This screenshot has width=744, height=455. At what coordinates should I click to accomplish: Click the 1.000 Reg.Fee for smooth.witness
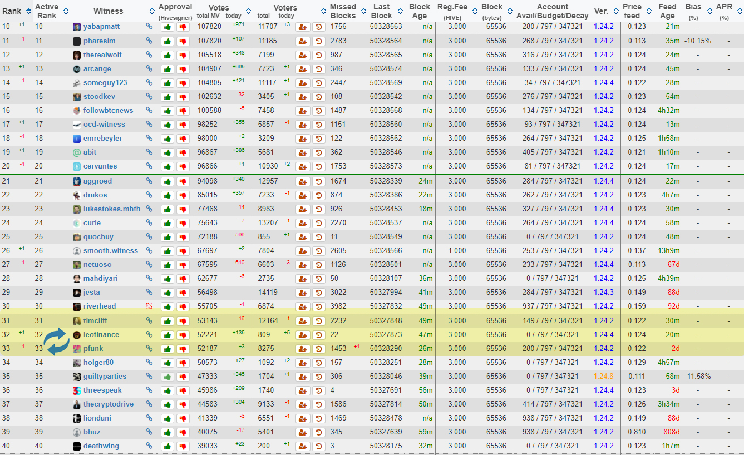pyautogui.click(x=457, y=251)
